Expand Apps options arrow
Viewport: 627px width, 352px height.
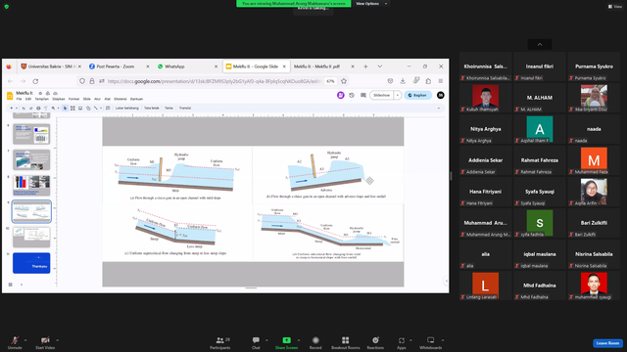point(410,340)
